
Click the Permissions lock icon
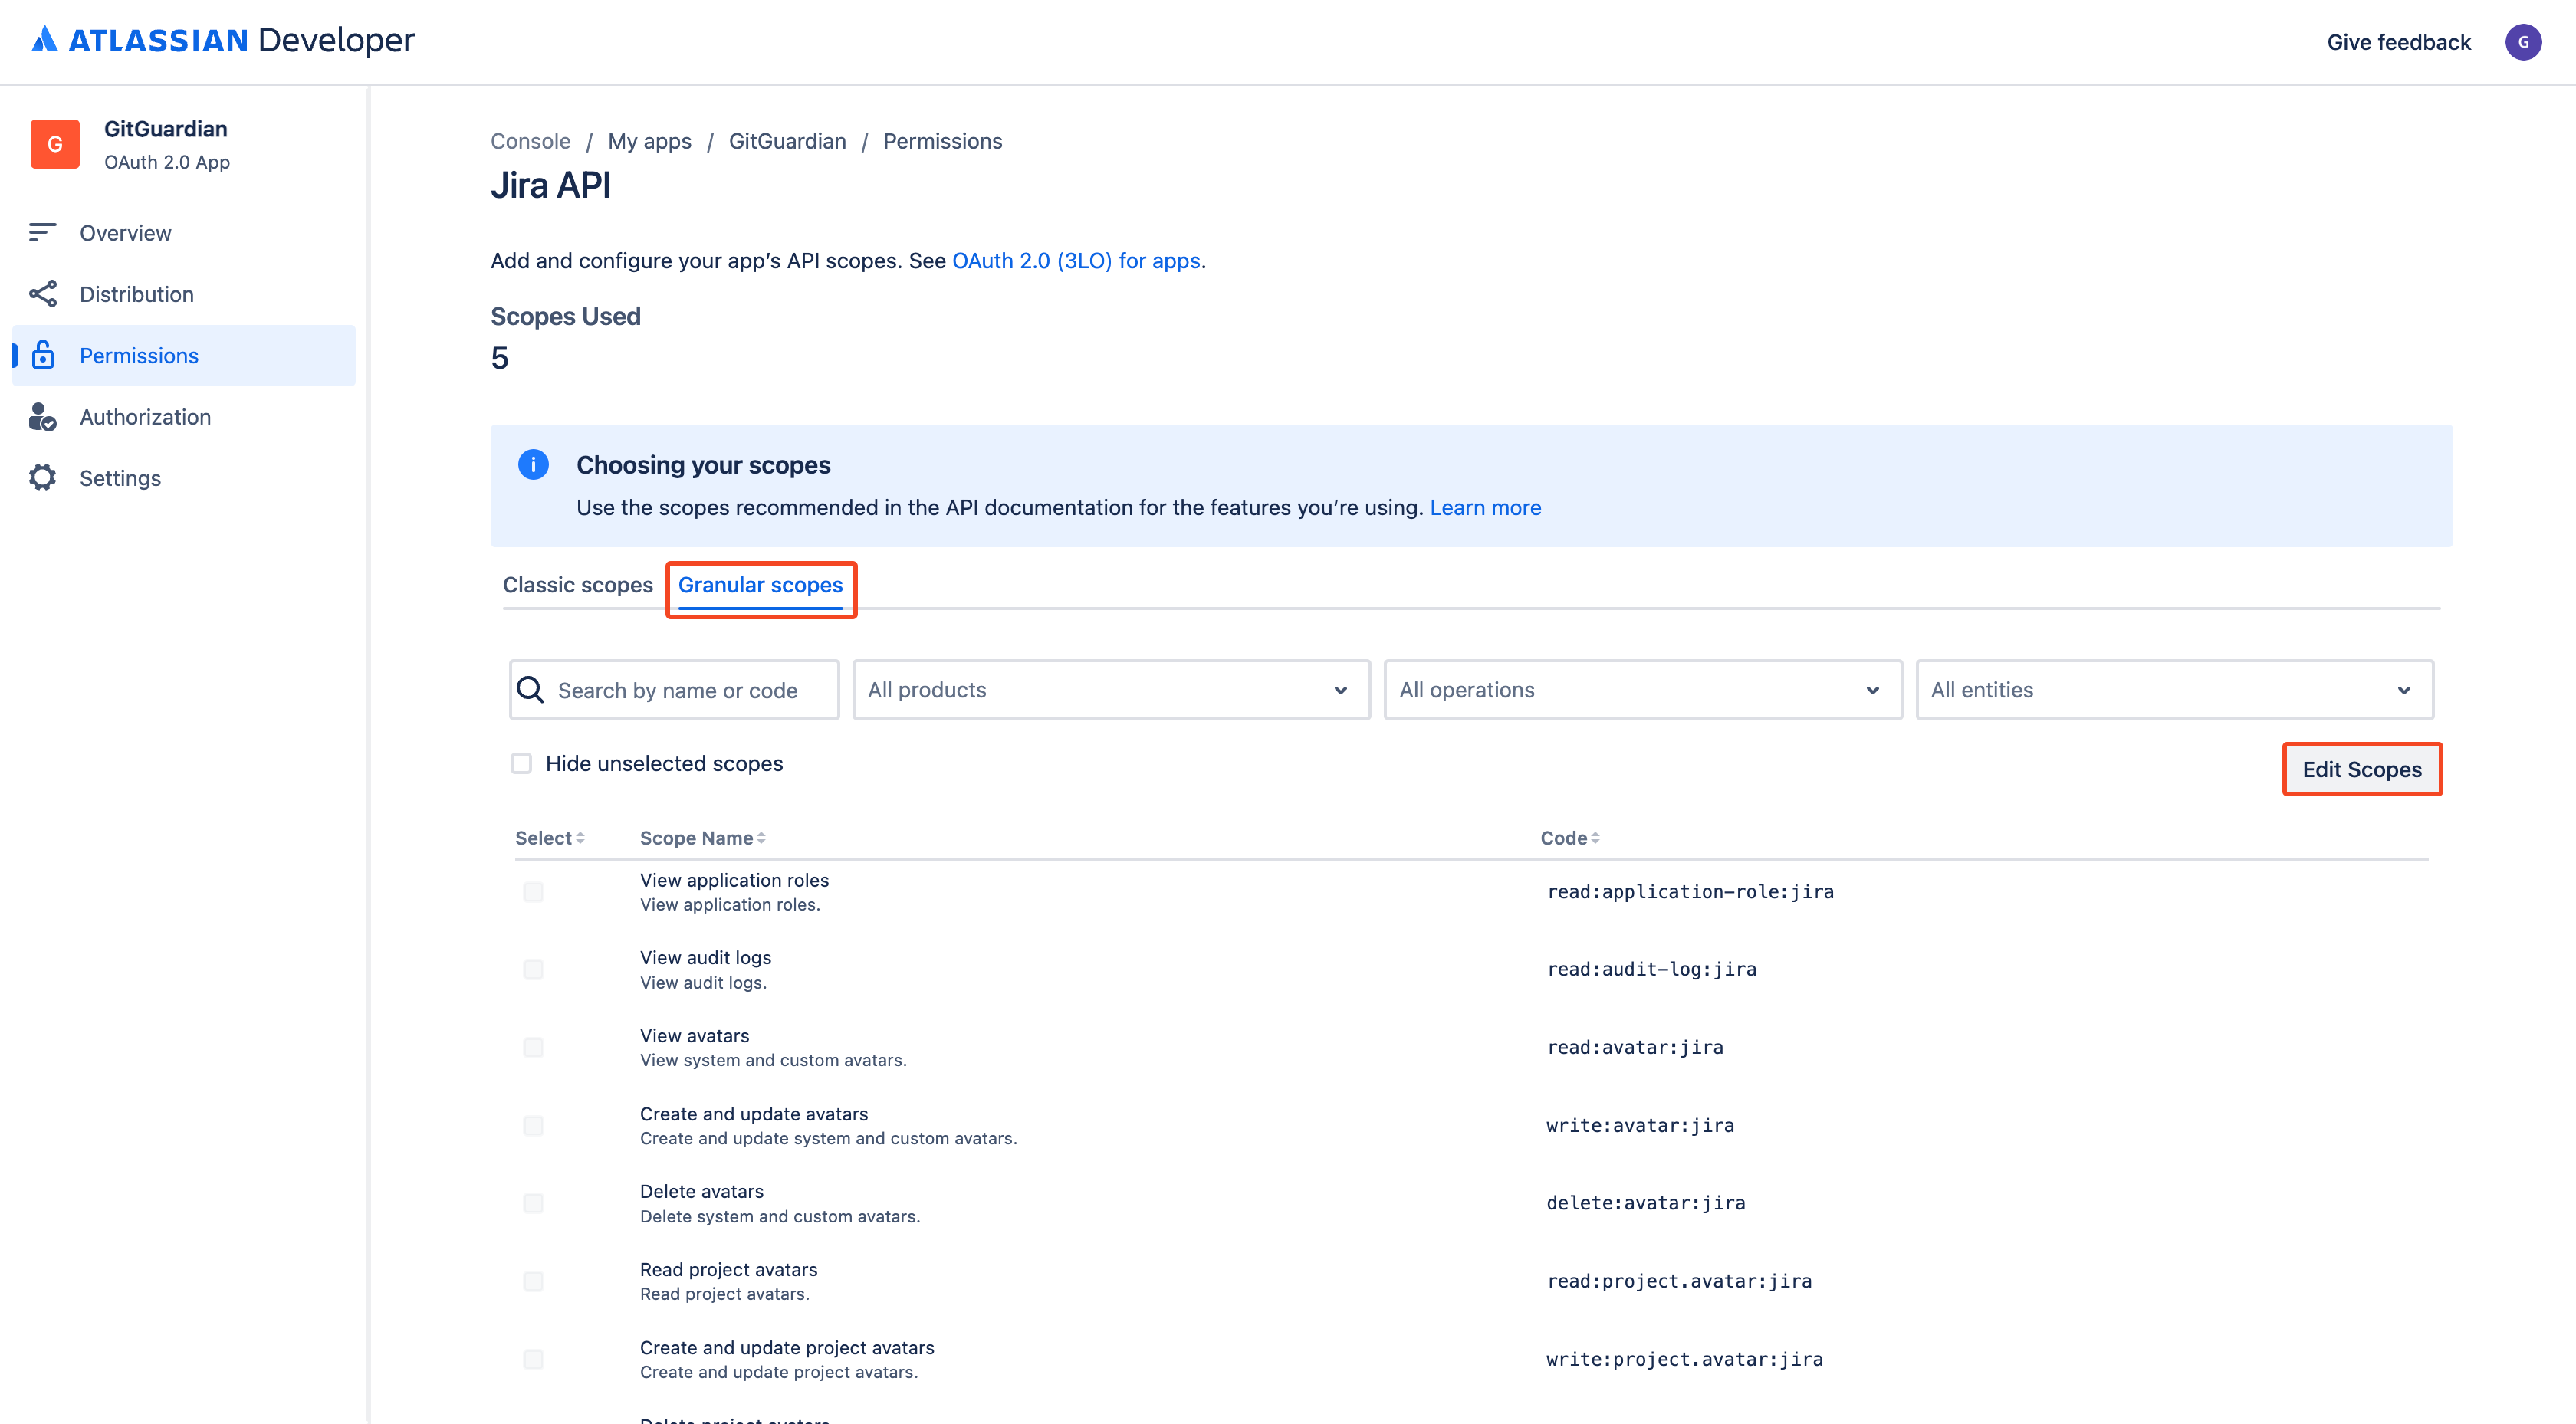pyautogui.click(x=42, y=355)
